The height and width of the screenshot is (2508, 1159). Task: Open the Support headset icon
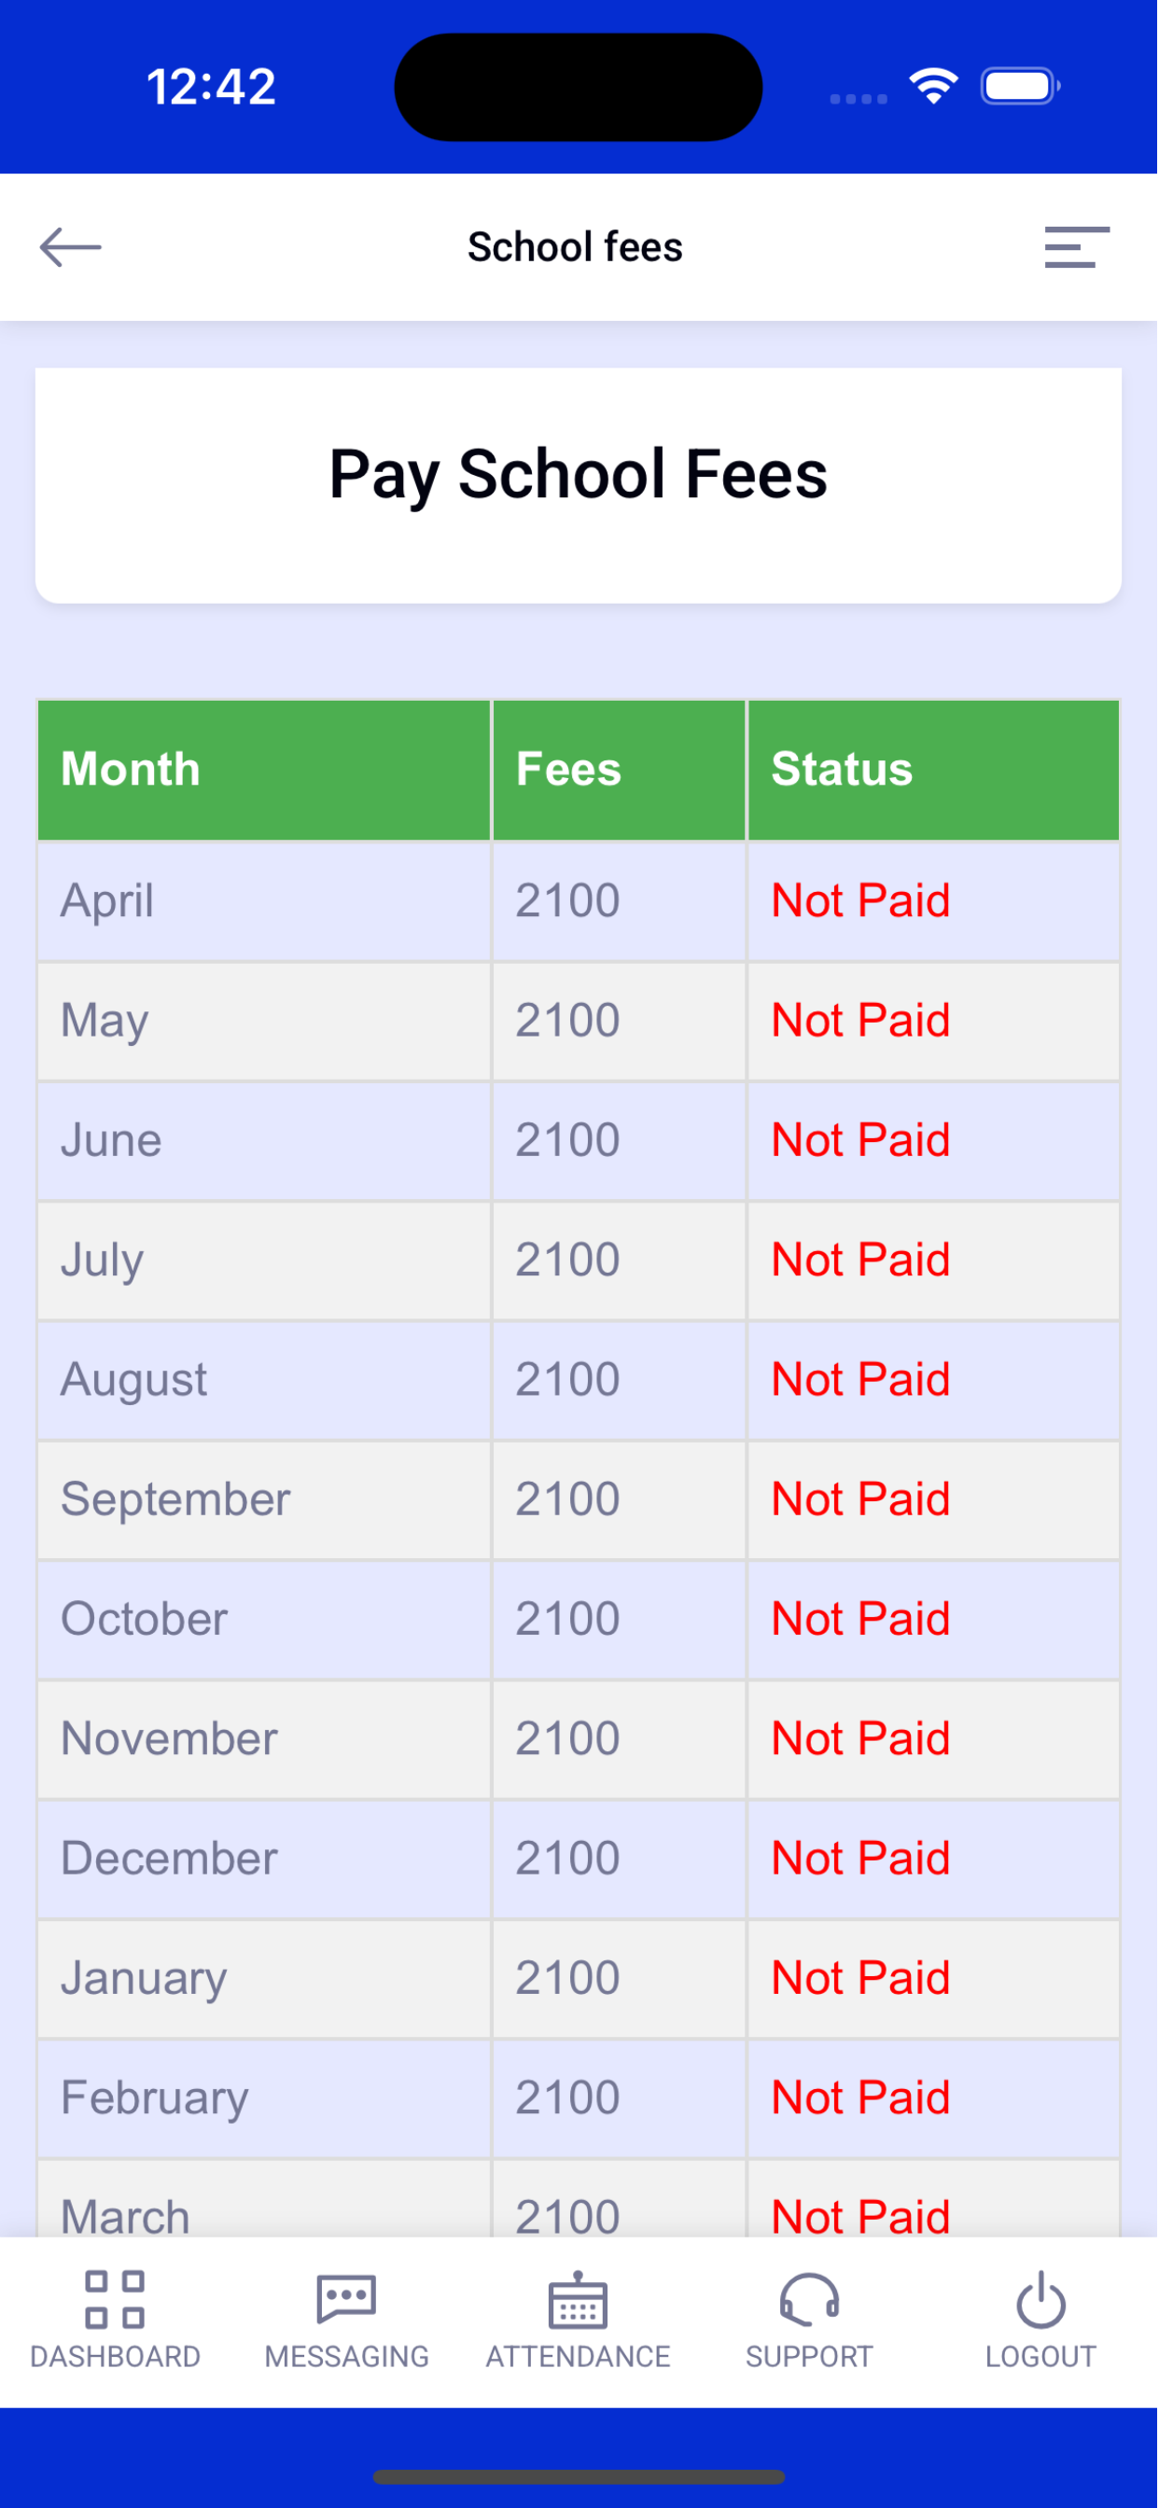809,2300
